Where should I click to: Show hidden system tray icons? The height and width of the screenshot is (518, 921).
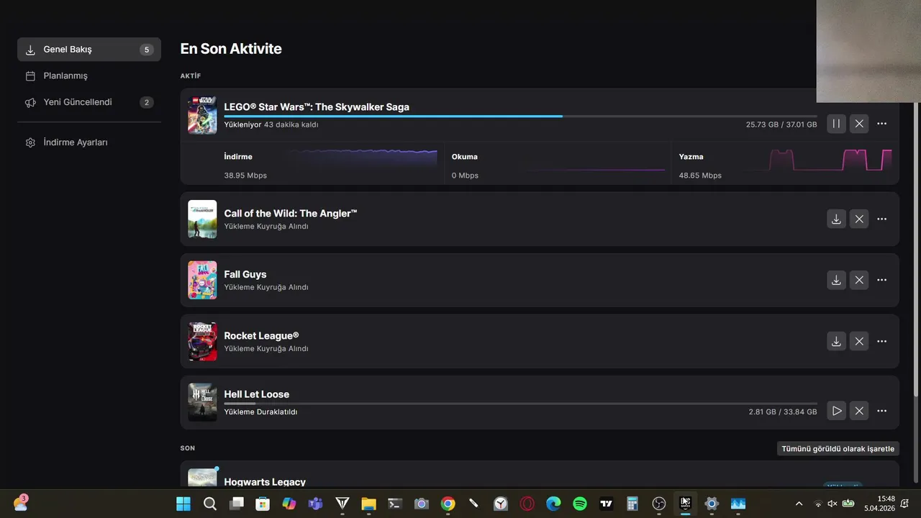pos(799,504)
